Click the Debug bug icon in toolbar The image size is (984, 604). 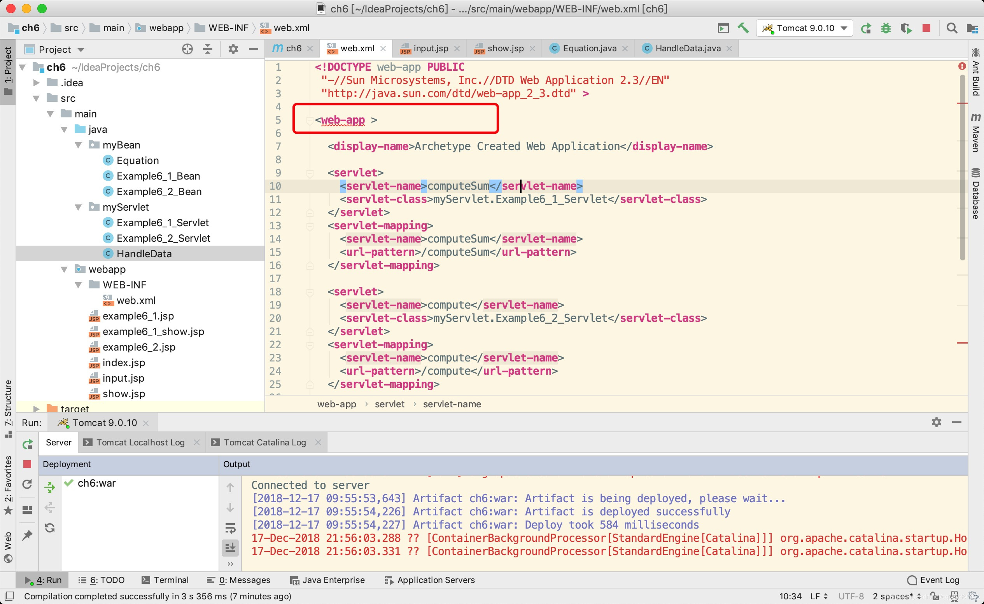tap(886, 28)
